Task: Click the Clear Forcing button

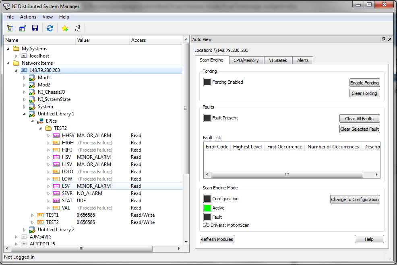Action: click(x=365, y=93)
